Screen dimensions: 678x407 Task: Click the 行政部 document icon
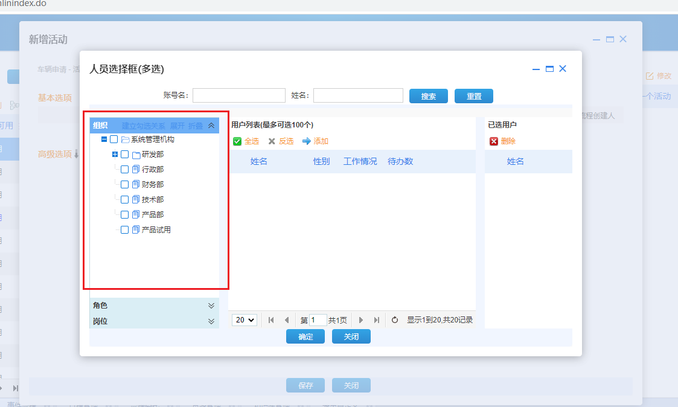pyautogui.click(x=136, y=169)
